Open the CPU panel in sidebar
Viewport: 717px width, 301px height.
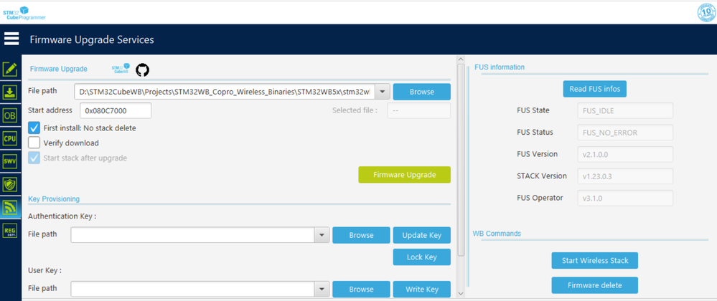(x=10, y=138)
